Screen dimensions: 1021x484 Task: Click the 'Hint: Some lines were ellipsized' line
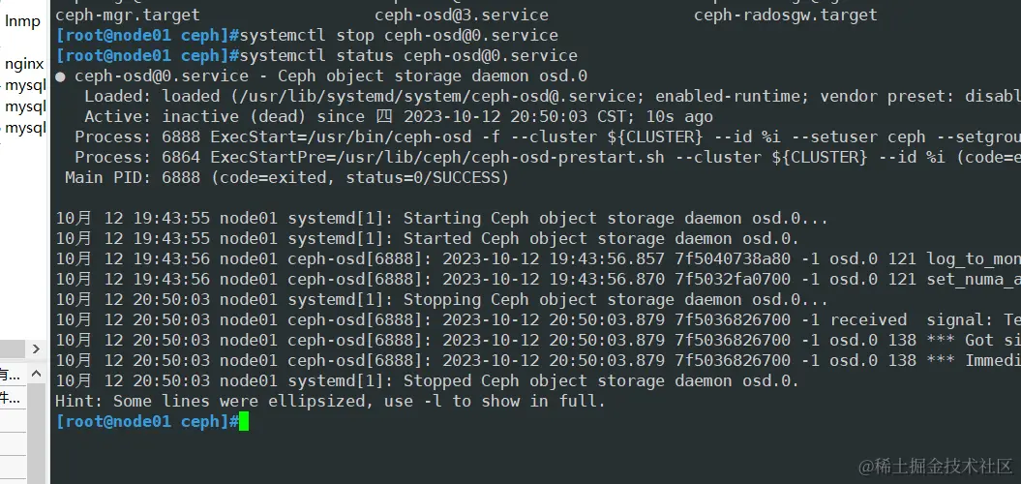(329, 401)
